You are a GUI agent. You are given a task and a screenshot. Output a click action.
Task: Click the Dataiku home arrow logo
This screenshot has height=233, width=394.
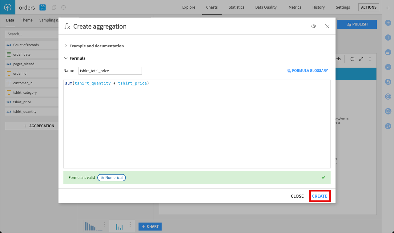[x=7, y=7]
